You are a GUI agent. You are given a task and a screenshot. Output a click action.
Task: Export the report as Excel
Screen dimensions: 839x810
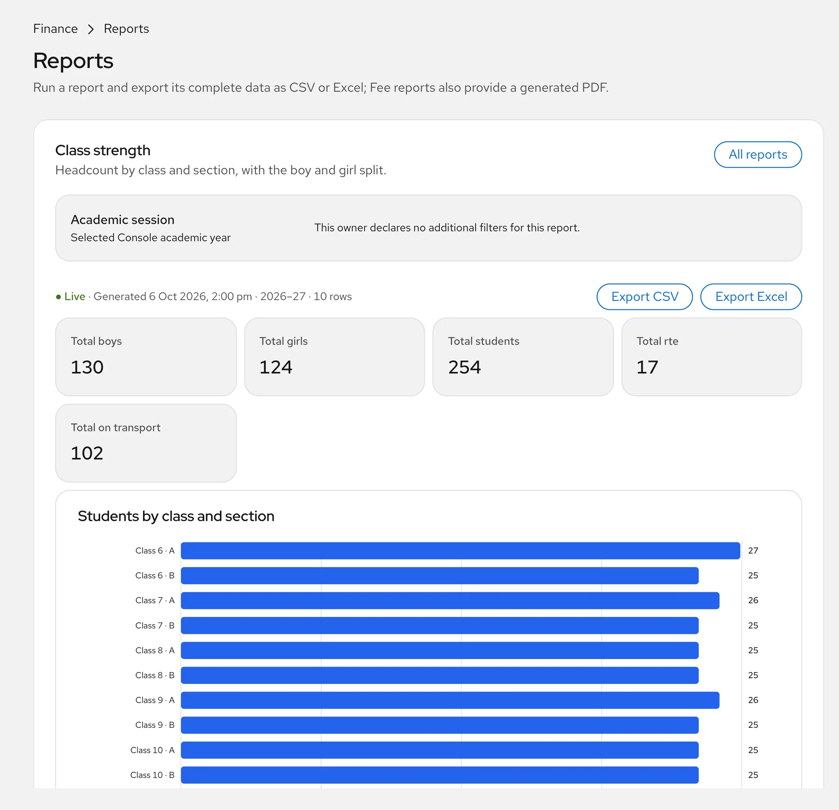click(750, 296)
